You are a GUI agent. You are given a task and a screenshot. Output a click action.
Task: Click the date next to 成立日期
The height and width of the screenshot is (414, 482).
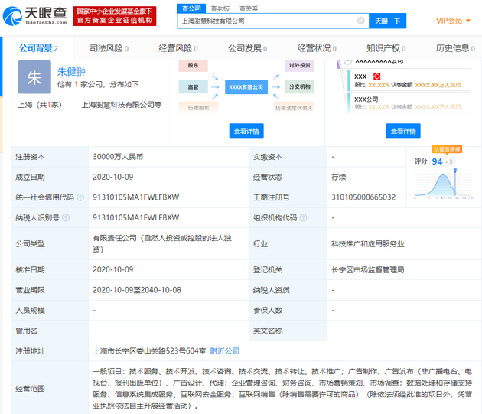click(x=113, y=177)
